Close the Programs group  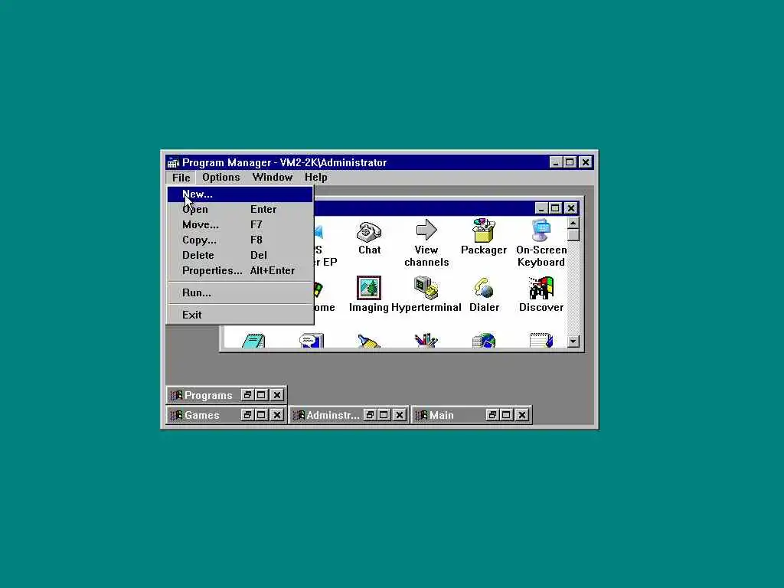(x=277, y=395)
